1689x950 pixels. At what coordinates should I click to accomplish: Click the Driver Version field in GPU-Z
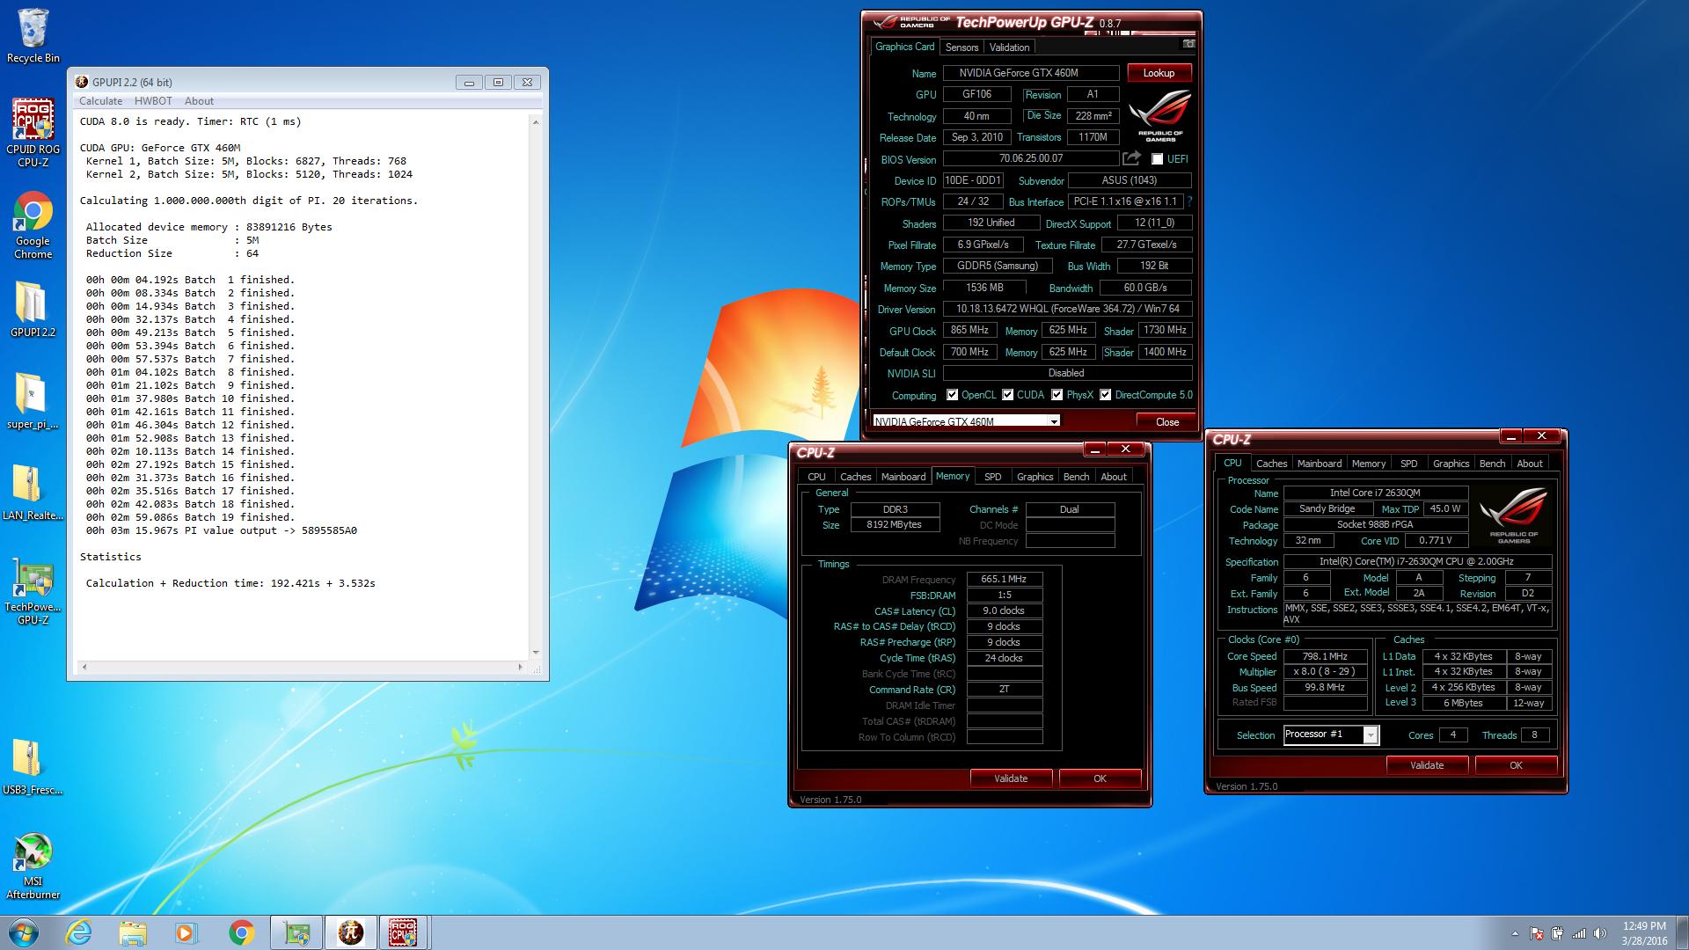(x=1067, y=309)
